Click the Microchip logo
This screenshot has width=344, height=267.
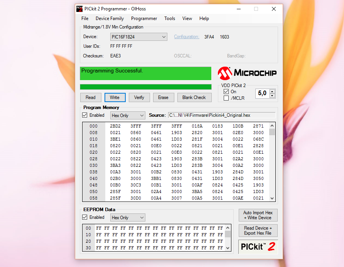click(247, 73)
